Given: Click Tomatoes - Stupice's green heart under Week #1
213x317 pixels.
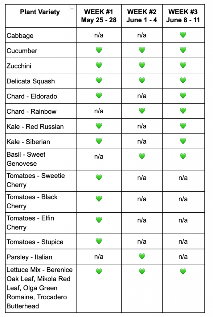Looking at the screenshot, I should tap(99, 241).
